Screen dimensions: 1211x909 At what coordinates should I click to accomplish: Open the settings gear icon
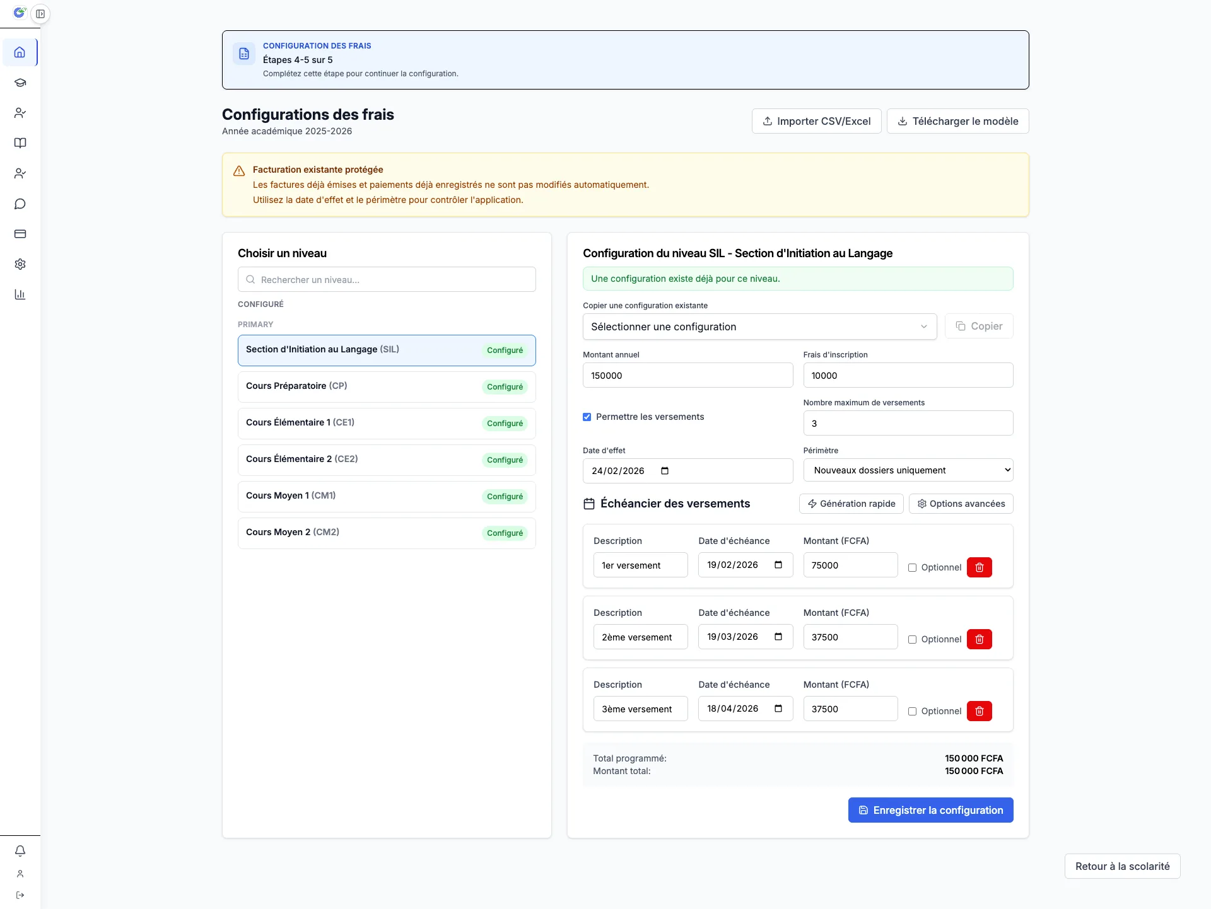click(x=20, y=264)
